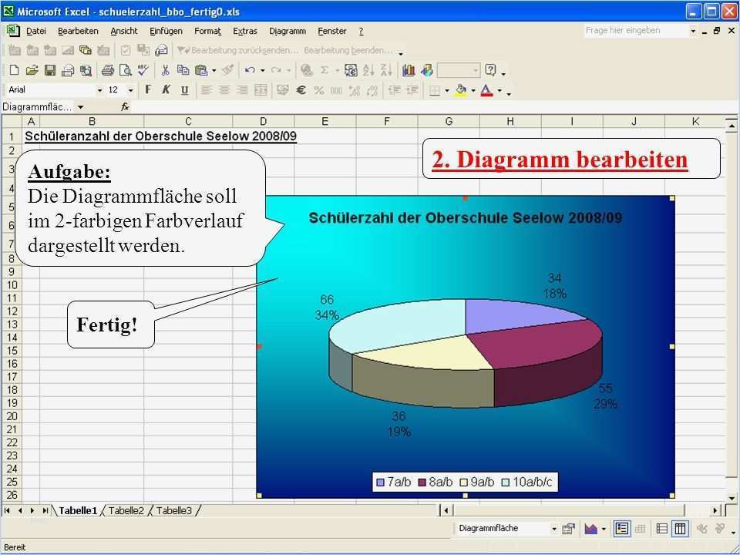Click the horizontal scrollbar left arrow

446,510
